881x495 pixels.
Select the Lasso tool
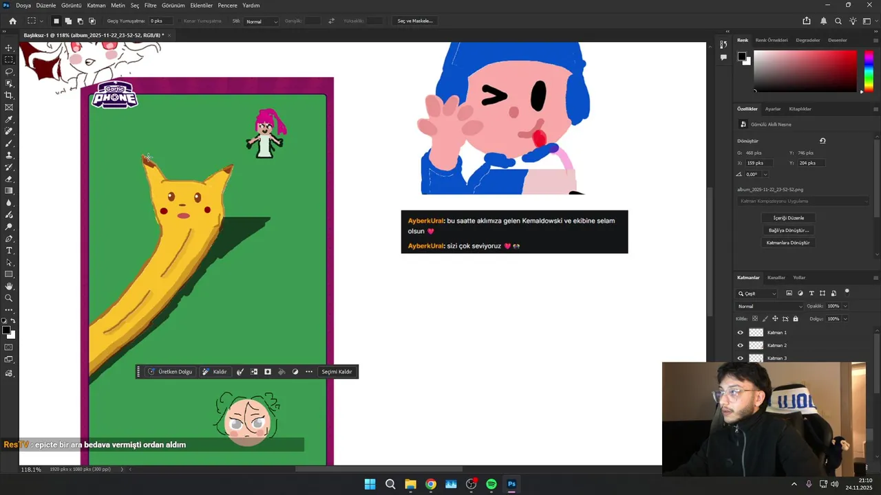coord(9,71)
